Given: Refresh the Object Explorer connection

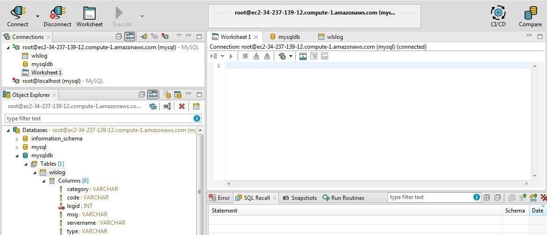Looking at the screenshot, I should pos(153,106).
